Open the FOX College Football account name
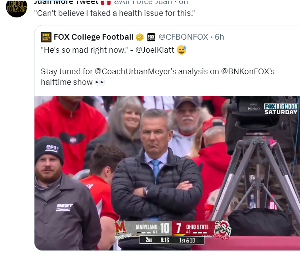This screenshot has height=256, width=300. tap(94, 37)
